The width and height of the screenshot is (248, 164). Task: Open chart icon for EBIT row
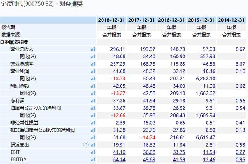point(93,152)
